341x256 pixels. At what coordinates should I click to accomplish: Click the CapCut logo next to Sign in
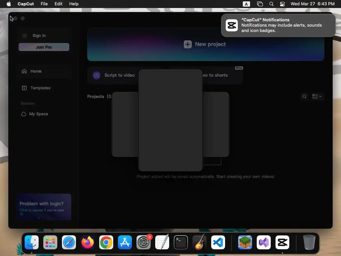tap(25, 35)
